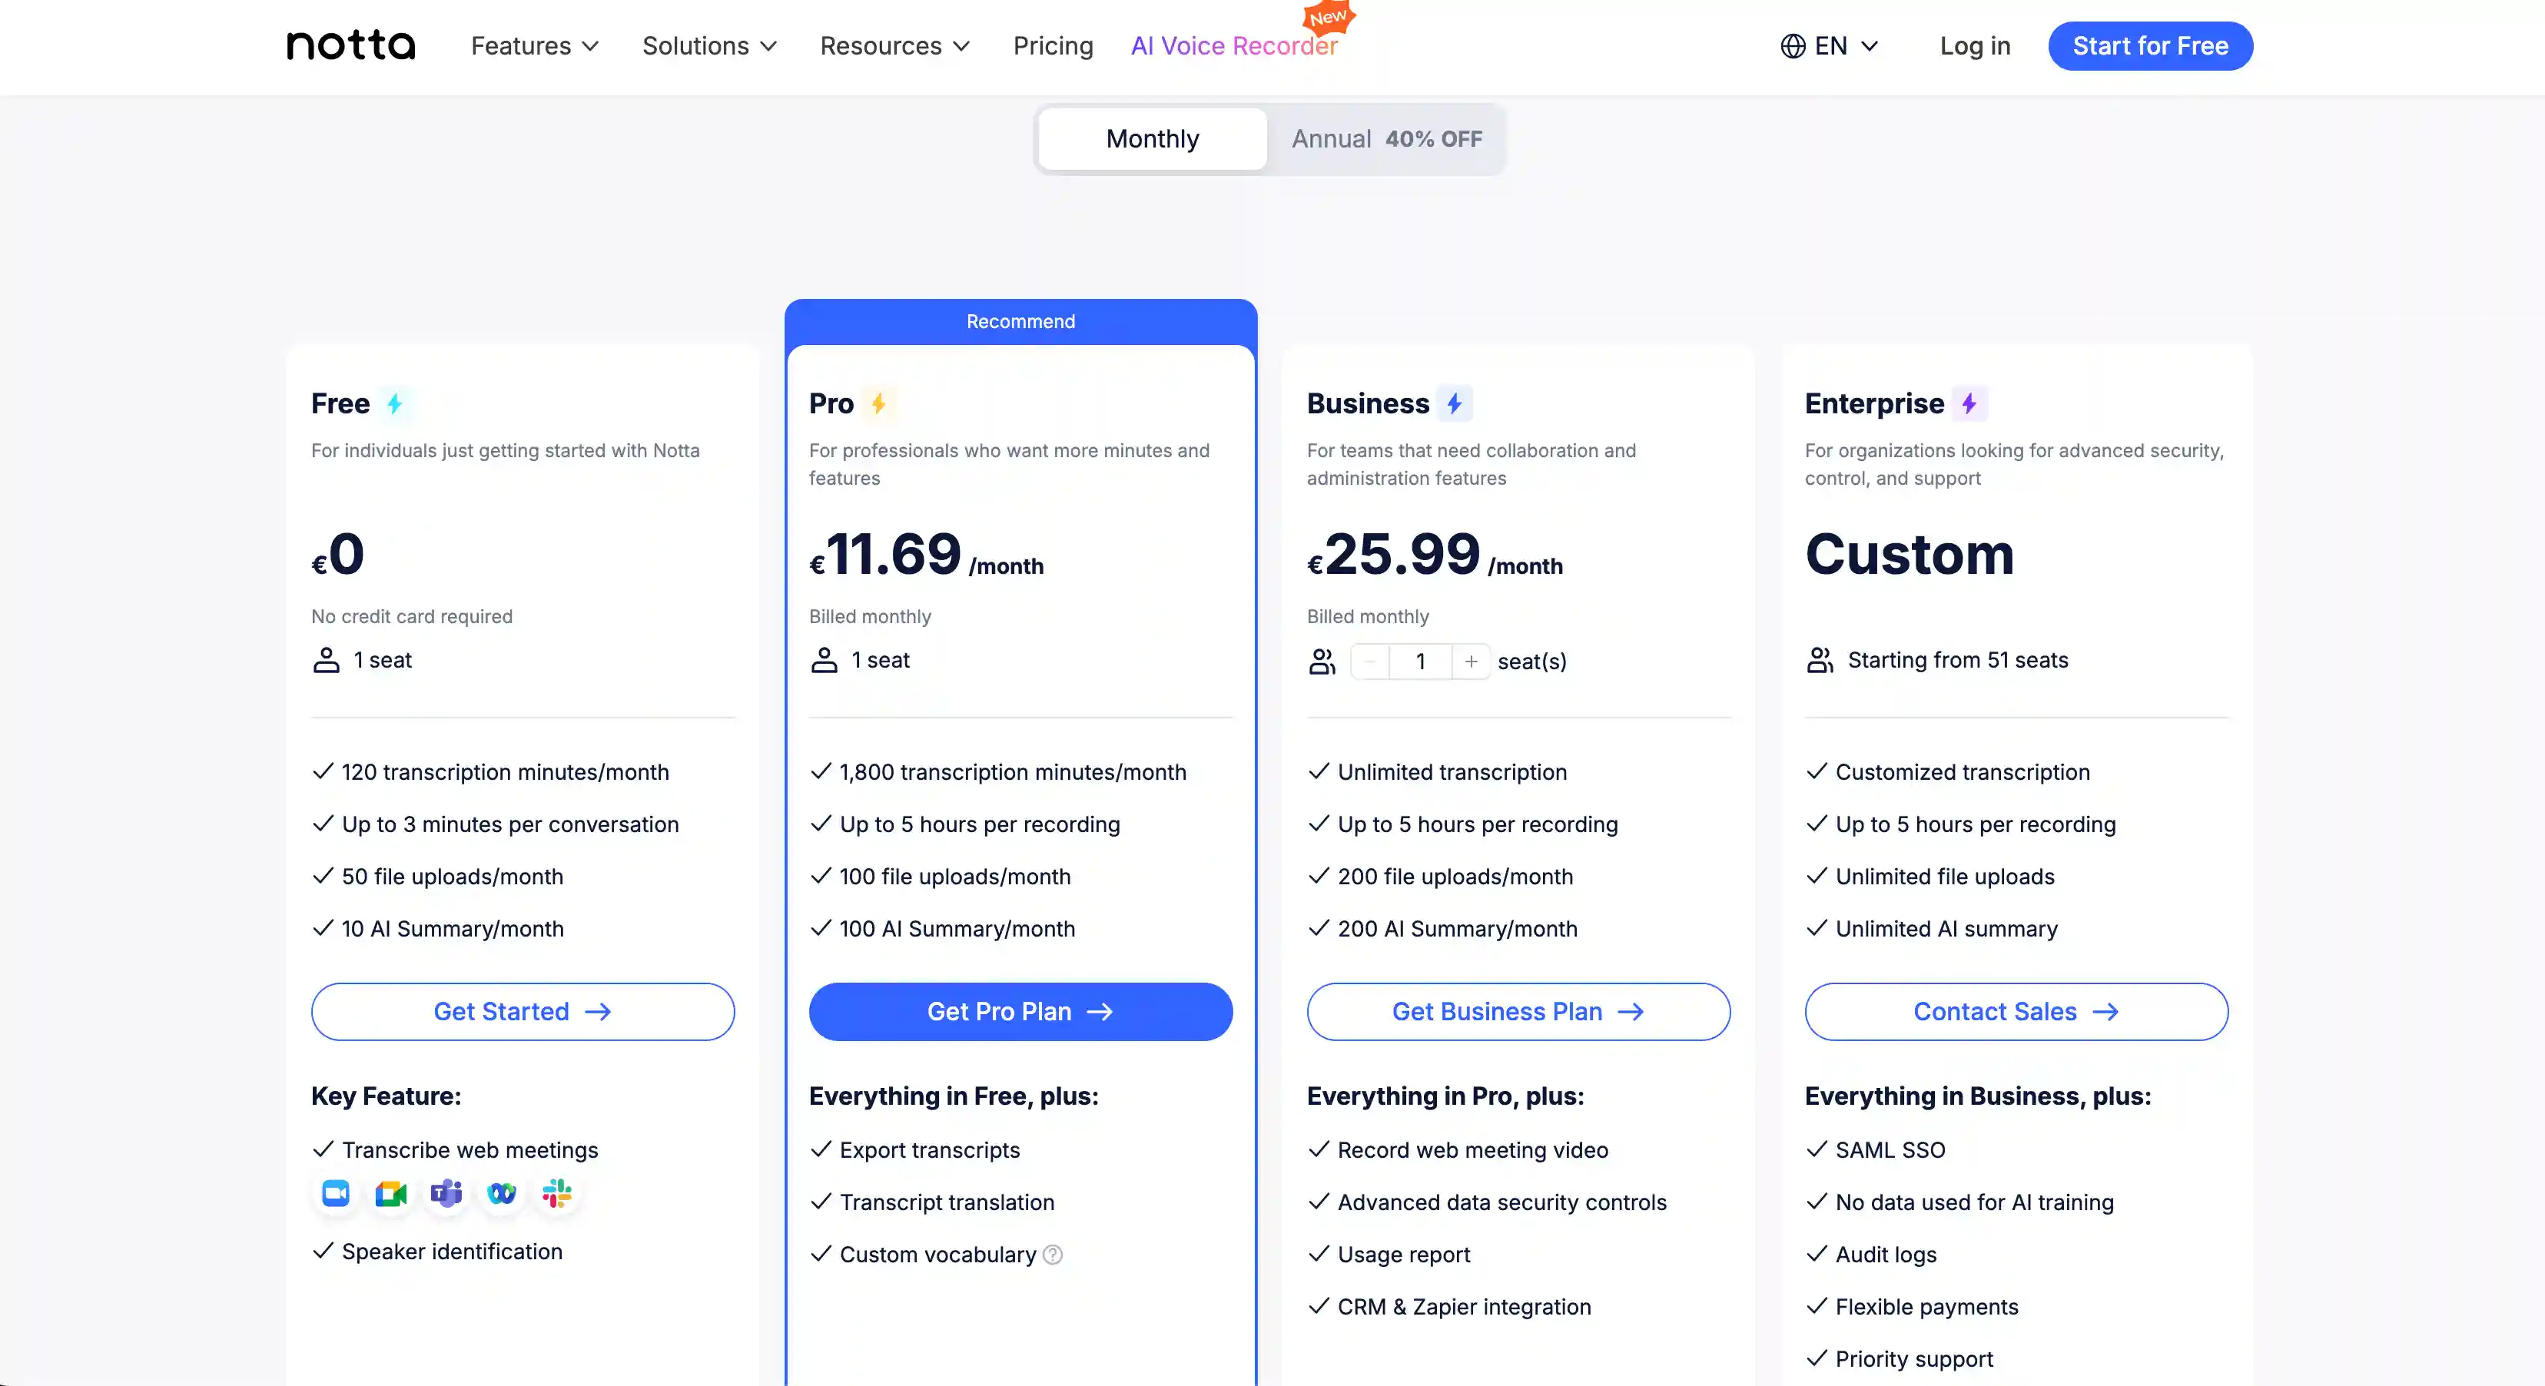Select the Monthly billing option
2545x1386 pixels.
click(x=1151, y=138)
